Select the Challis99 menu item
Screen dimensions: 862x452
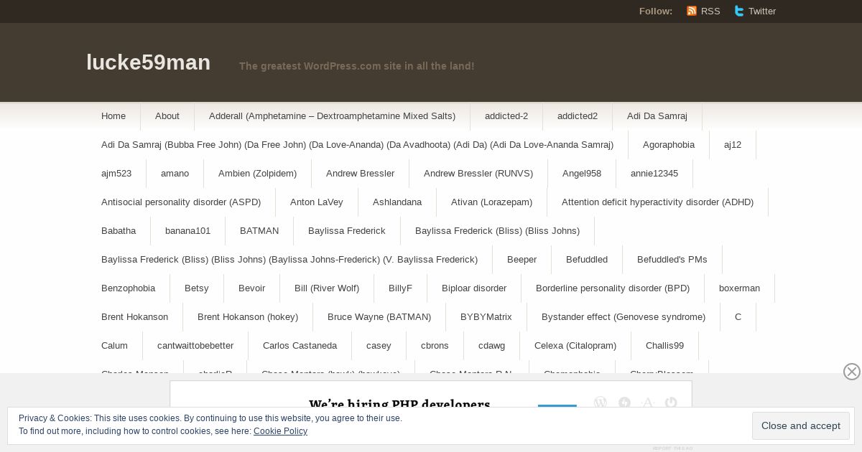(664, 345)
